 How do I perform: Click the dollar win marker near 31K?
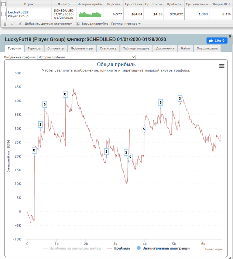40,124
